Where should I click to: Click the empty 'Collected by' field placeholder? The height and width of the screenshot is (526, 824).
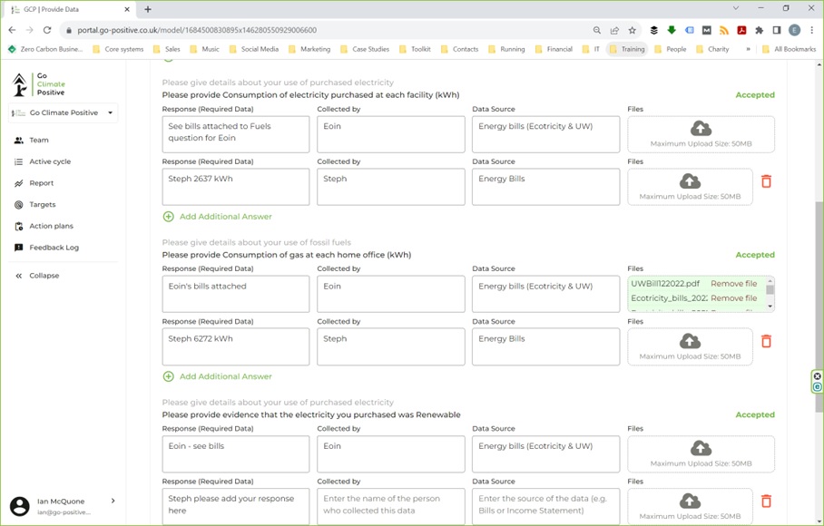point(390,507)
